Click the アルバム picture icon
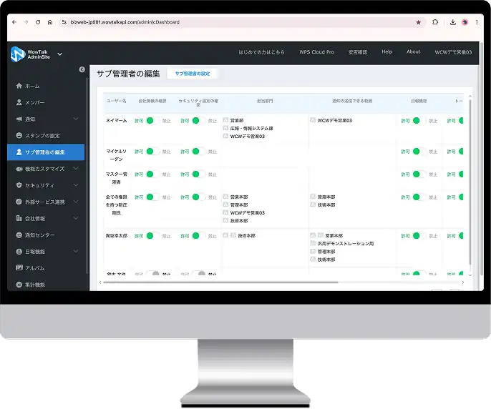Viewport: 491px width, 409px height. click(19, 268)
